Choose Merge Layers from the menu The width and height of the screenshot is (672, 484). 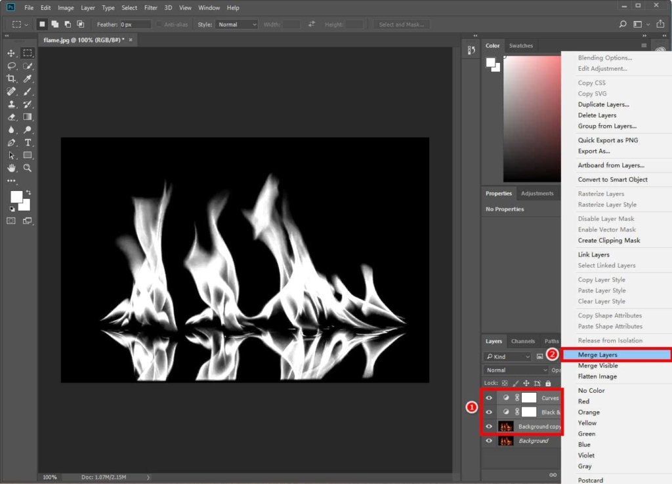599,354
